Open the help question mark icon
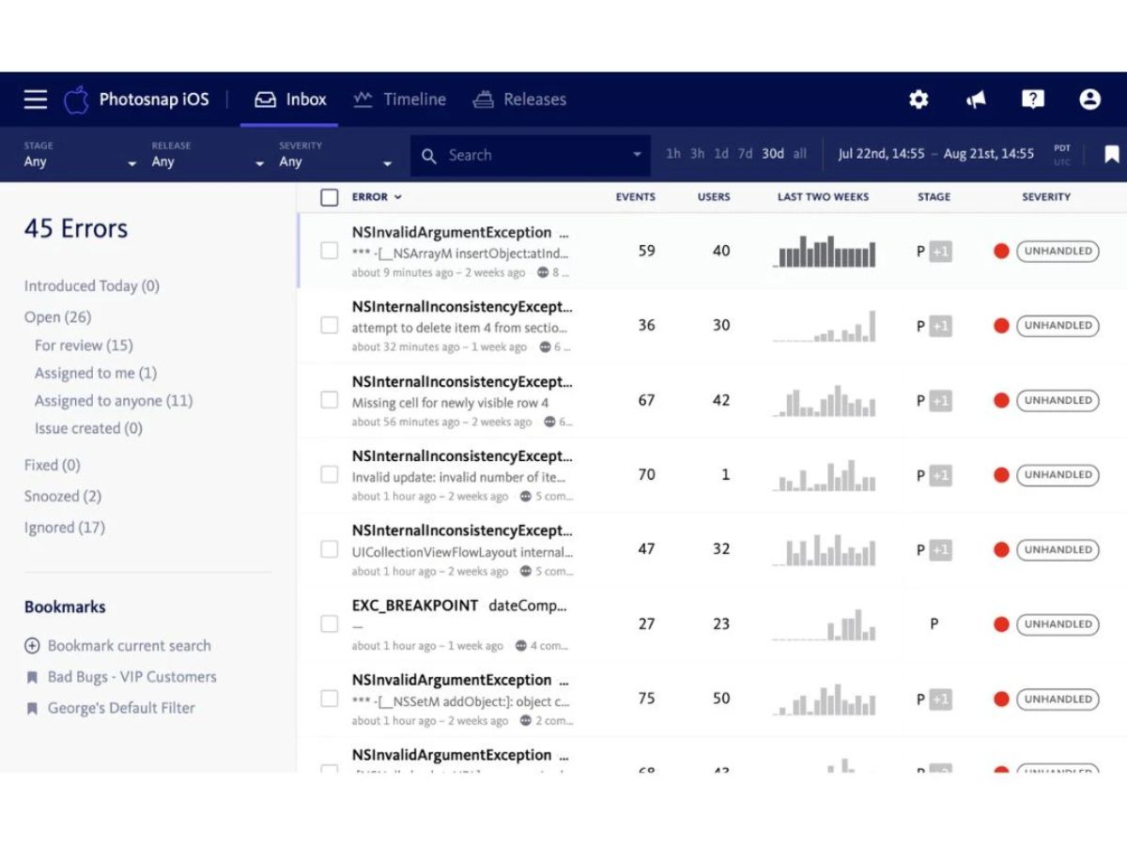Image resolution: width=1127 pixels, height=845 pixels. (x=1033, y=100)
